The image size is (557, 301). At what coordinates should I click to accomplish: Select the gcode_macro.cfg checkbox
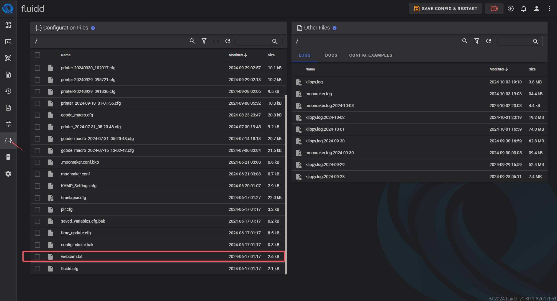37,115
